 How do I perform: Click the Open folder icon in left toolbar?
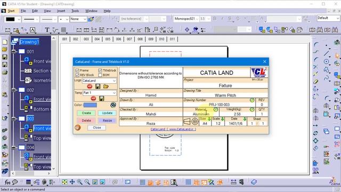point(5,50)
